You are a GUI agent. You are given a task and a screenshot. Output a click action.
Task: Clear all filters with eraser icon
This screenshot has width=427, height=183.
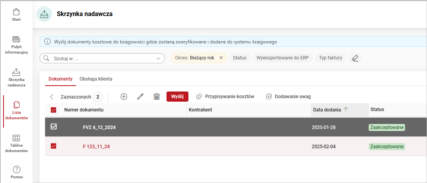[x=355, y=58]
